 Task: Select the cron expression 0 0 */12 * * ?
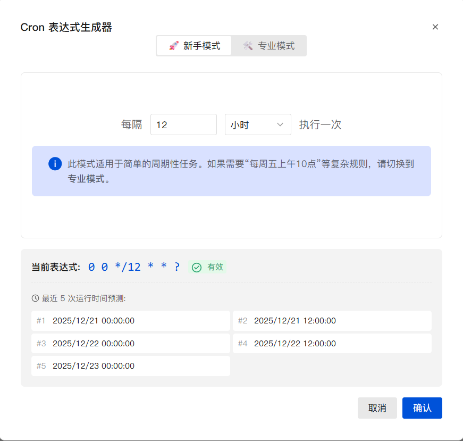[133, 267]
